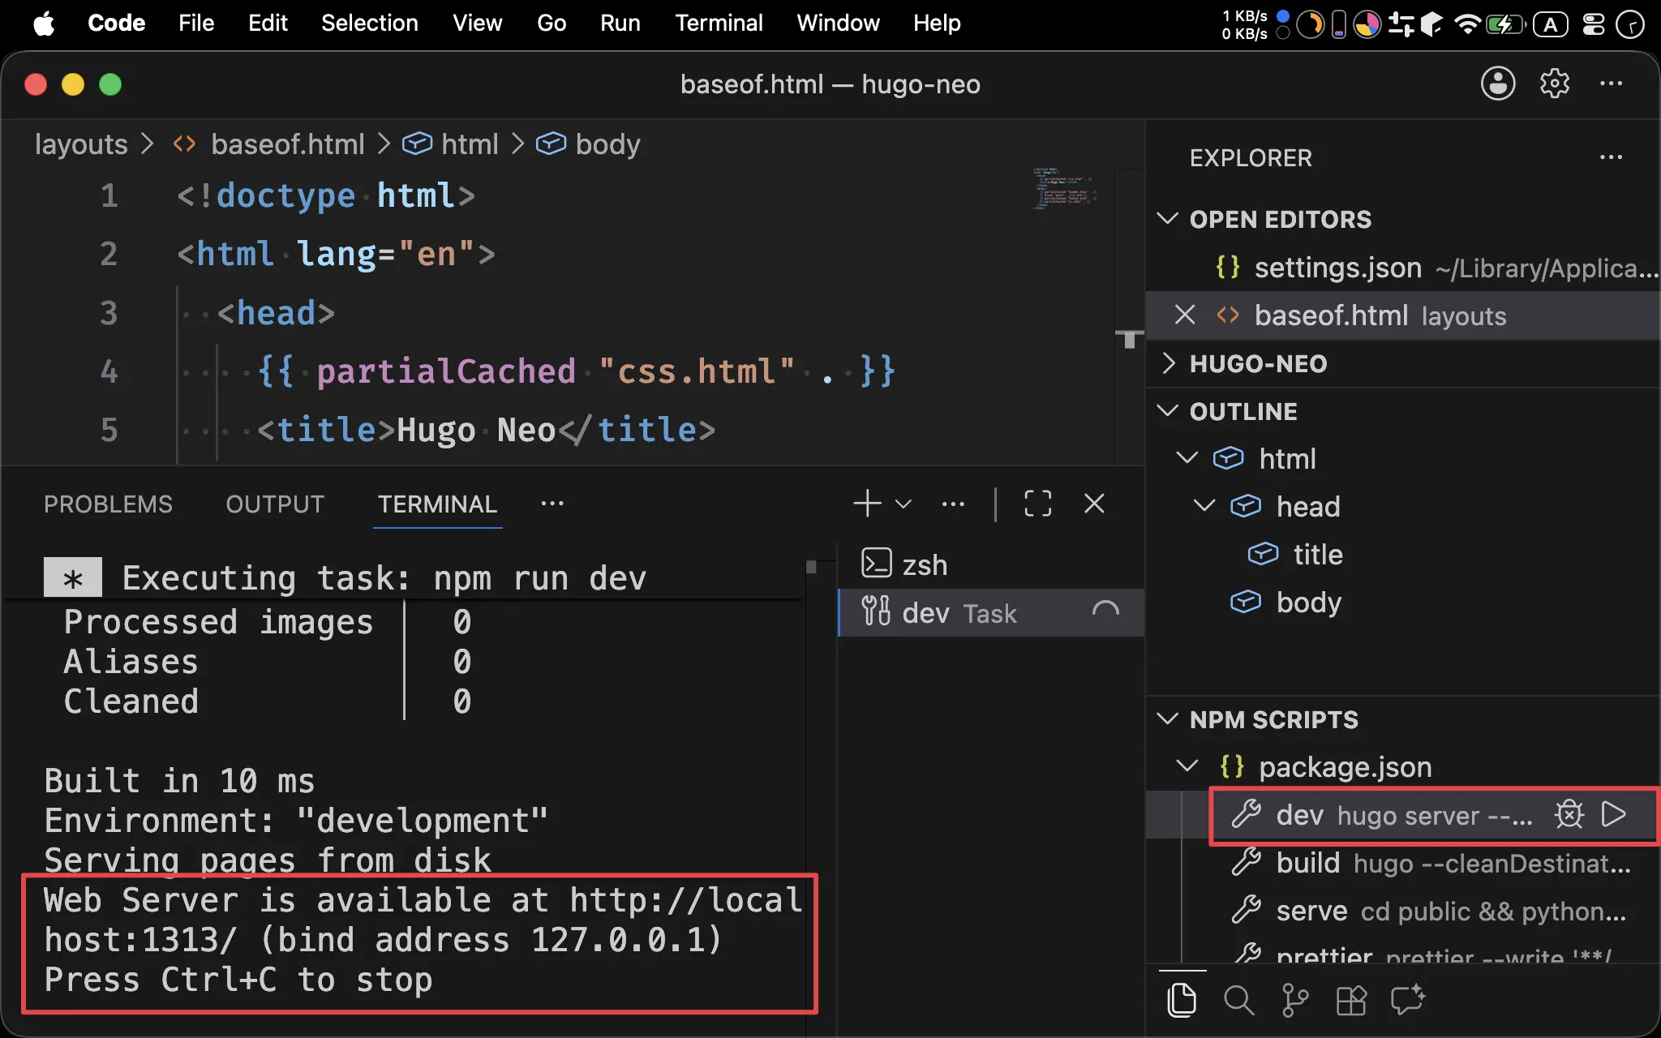Open Source Control view icon
1661x1038 pixels.
pyautogui.click(x=1295, y=1000)
